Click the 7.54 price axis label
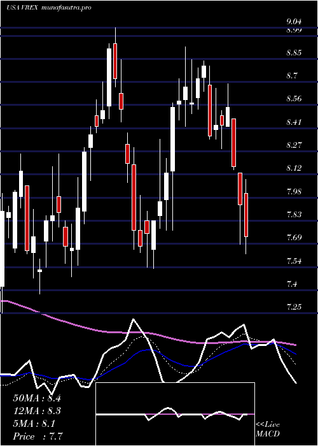The image size is (318, 446). [294, 261]
